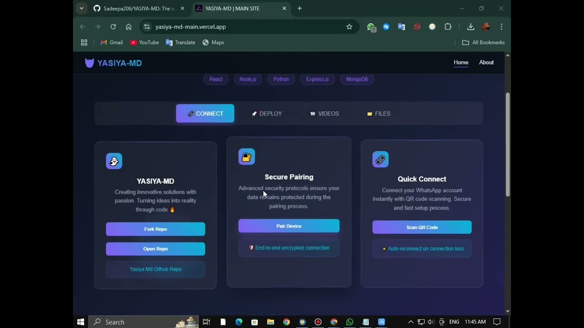The height and width of the screenshot is (328, 584).
Task: Switch to the VIDEOS tab
Action: tap(324, 113)
